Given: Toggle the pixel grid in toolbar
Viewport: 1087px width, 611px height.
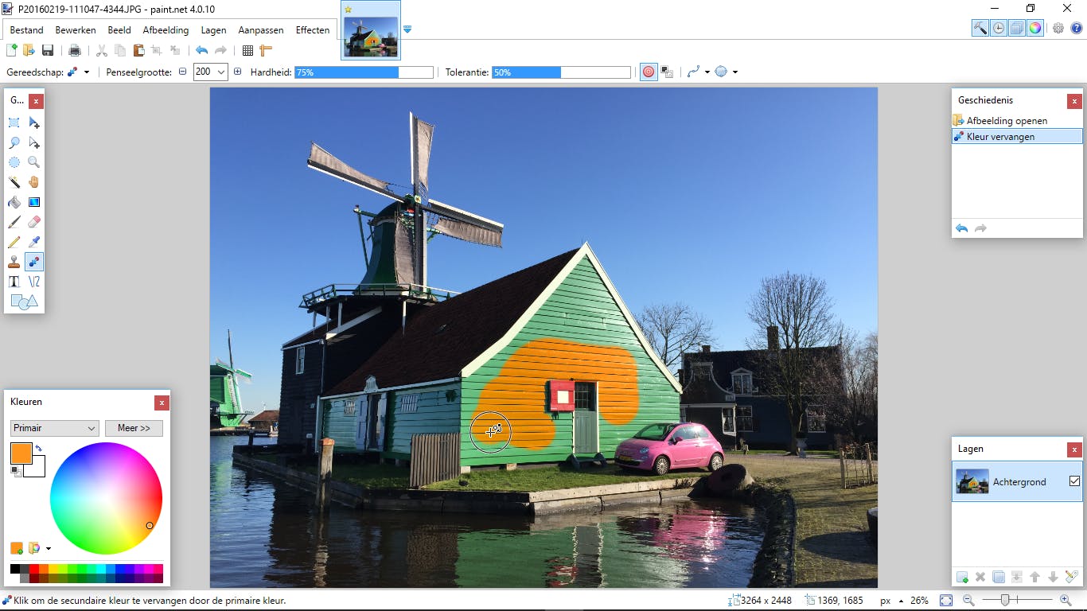Looking at the screenshot, I should tap(247, 51).
